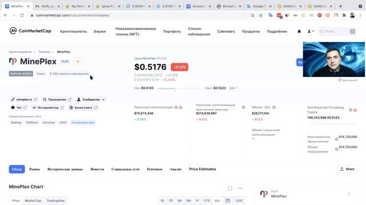Switch to Социальные сети tab
Viewport: 366px width, 205px height.
[x=125, y=169]
